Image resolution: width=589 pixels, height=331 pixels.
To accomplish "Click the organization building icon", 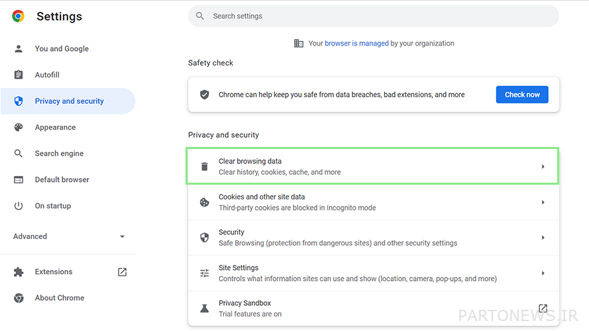I will click(x=299, y=43).
